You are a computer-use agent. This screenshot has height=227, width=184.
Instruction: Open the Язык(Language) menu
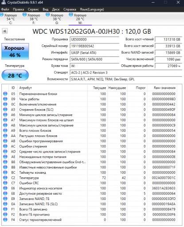click(x=92, y=9)
